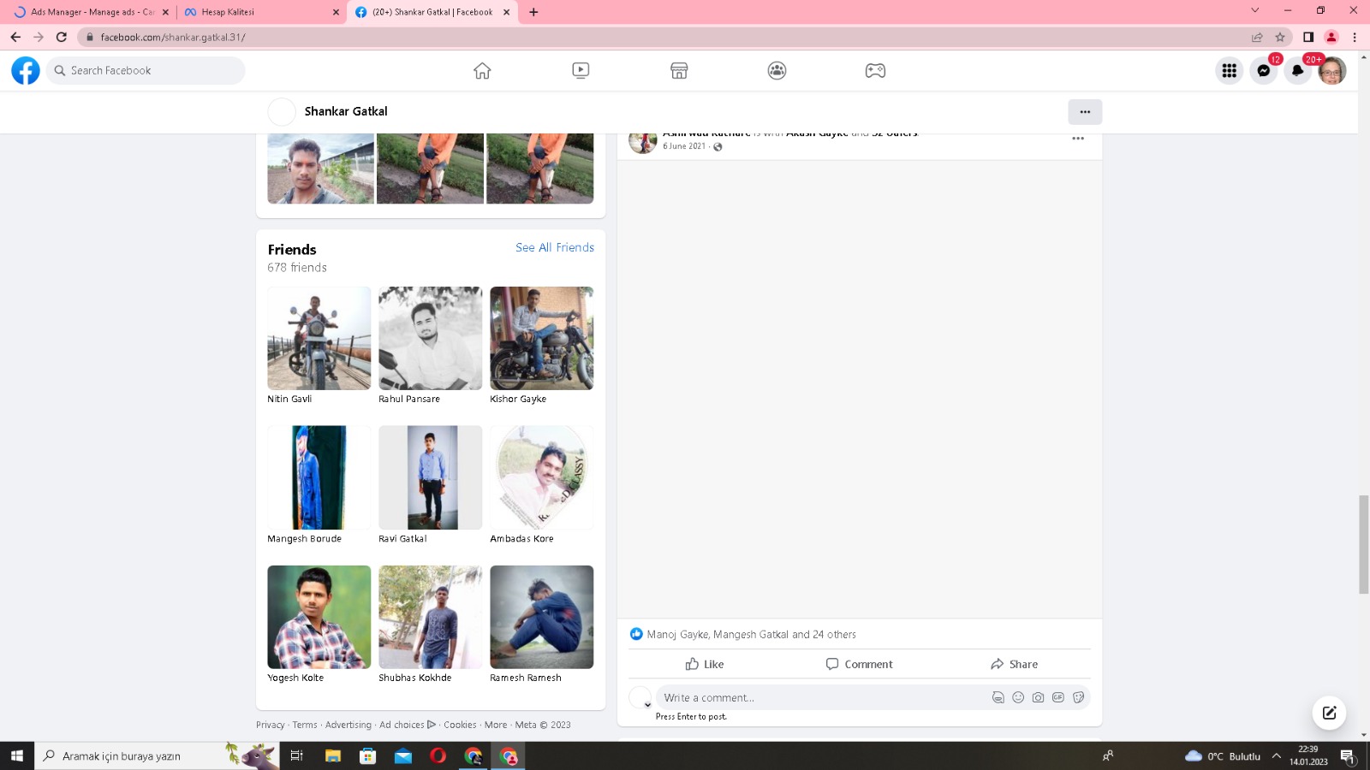Viewport: 1370px width, 770px height.
Task: Open the emoji picker in comment box
Action: [x=1018, y=697]
